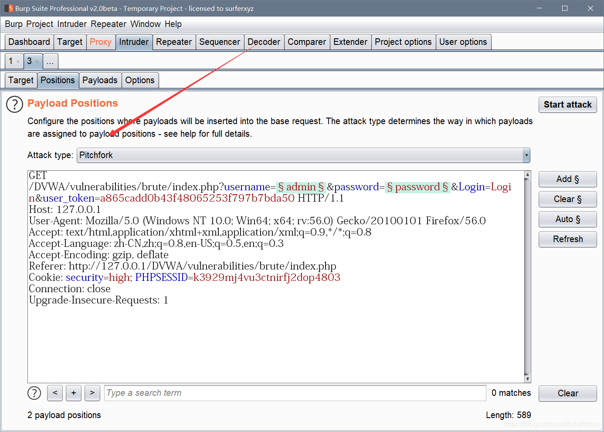Click the Auto § button
Screen dimensions: 604x432
click(567, 219)
